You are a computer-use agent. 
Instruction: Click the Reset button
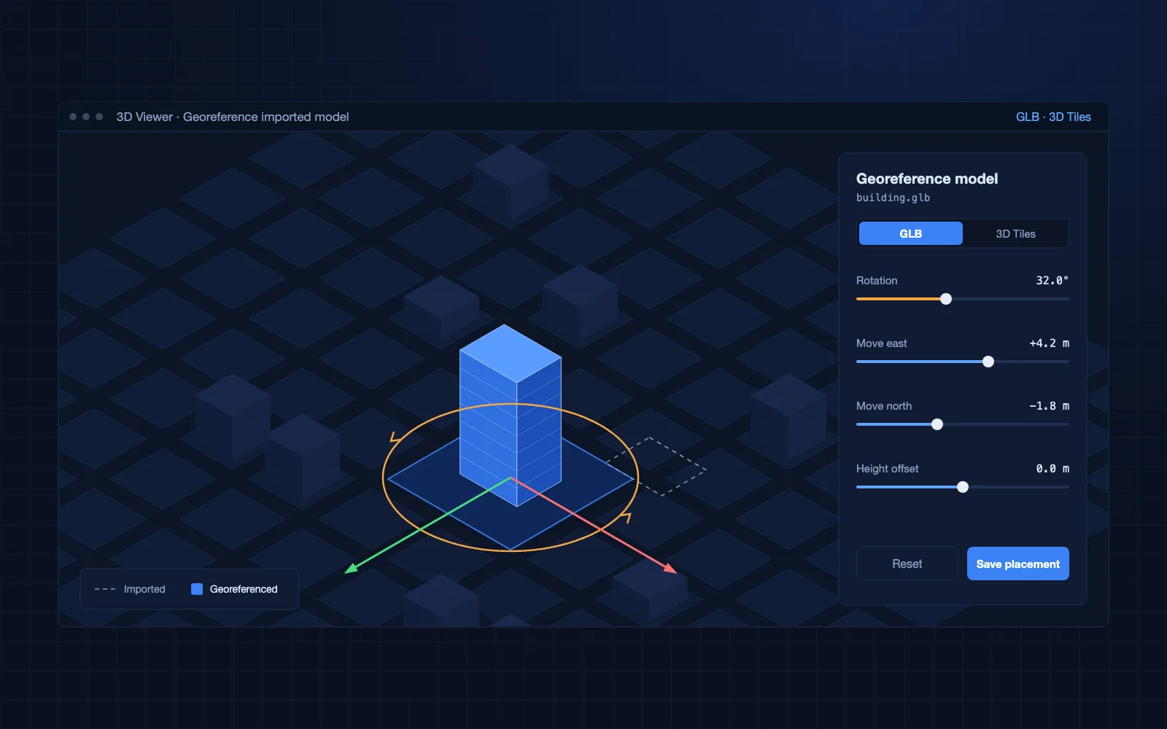pos(907,564)
